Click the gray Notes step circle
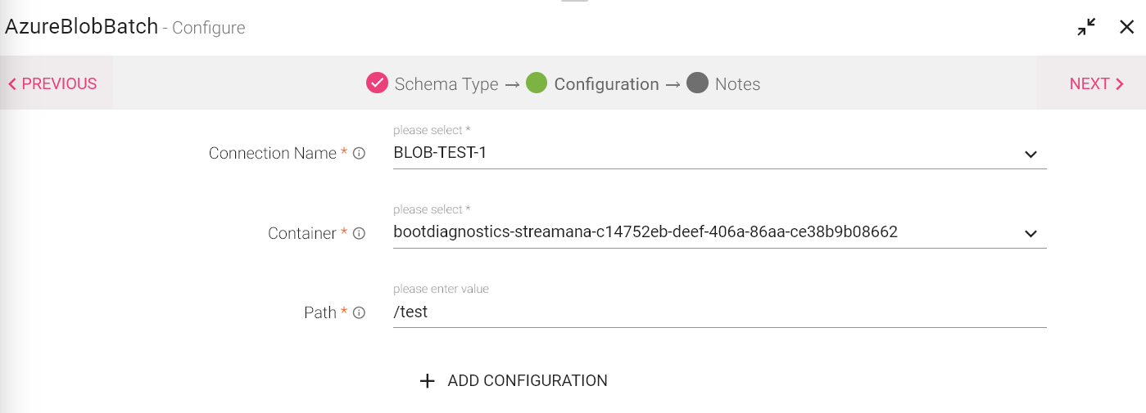The image size is (1146, 413). pos(697,83)
